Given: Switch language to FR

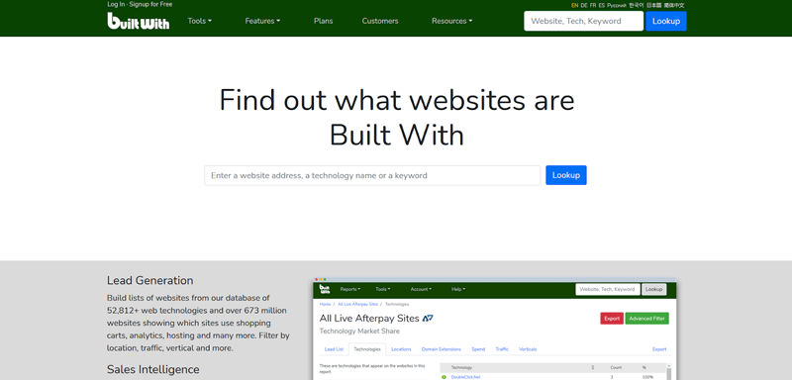Looking at the screenshot, I should [x=593, y=5].
